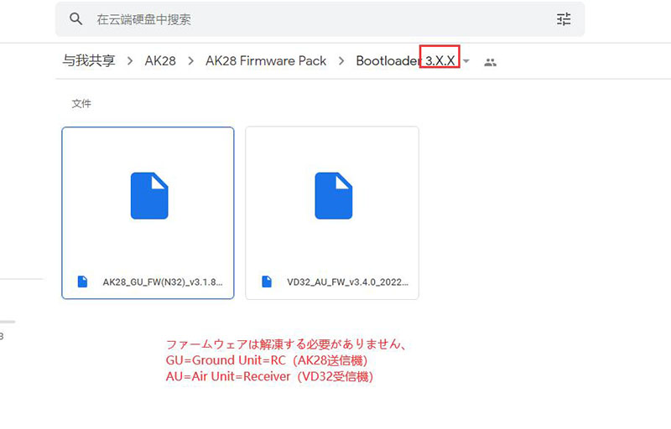Click chevron between AK28 and AK28 Firmware Pack
The height and width of the screenshot is (429, 671).
[x=190, y=61]
